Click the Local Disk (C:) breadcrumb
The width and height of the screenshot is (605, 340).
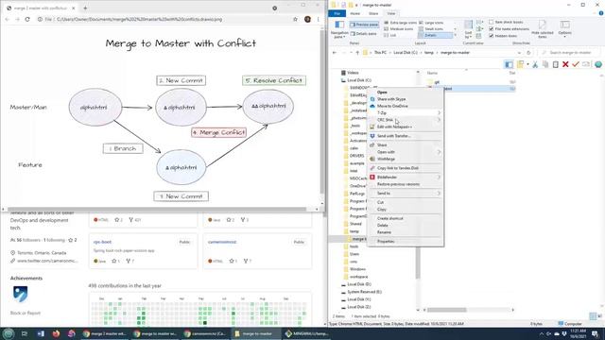coord(406,53)
